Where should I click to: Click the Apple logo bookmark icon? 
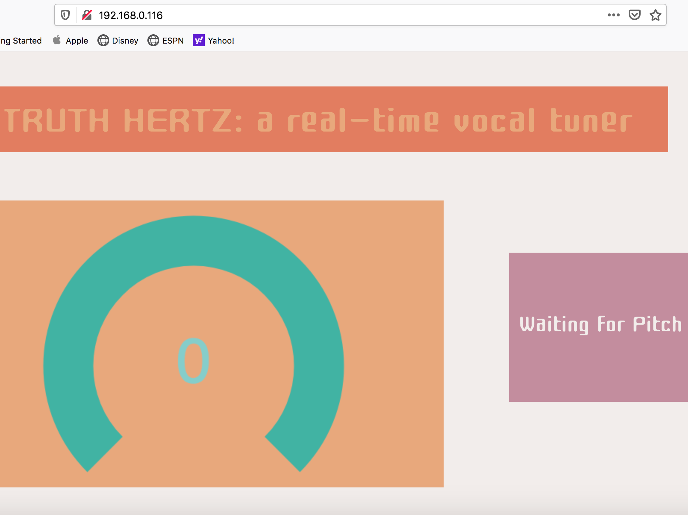coord(57,40)
